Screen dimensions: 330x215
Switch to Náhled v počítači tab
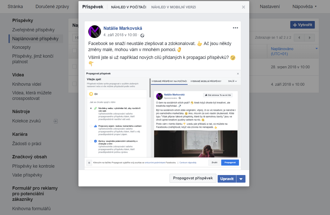129,7
